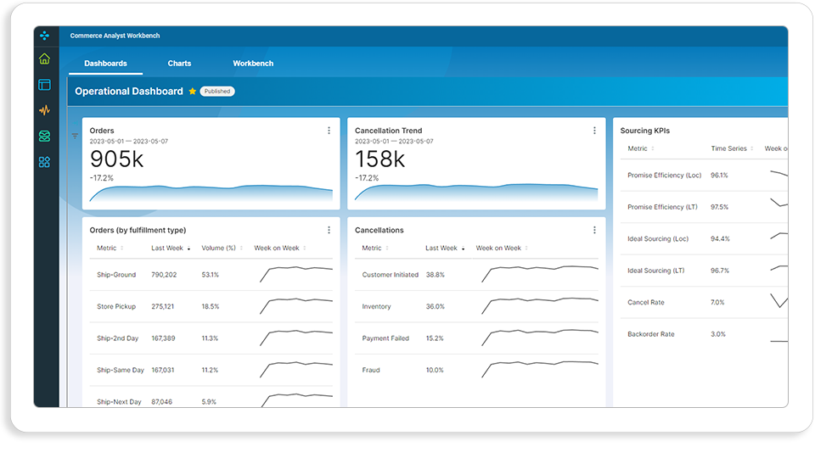The image size is (815, 458).
Task: Click the Ship-Ground sparkline chart
Action: (295, 274)
